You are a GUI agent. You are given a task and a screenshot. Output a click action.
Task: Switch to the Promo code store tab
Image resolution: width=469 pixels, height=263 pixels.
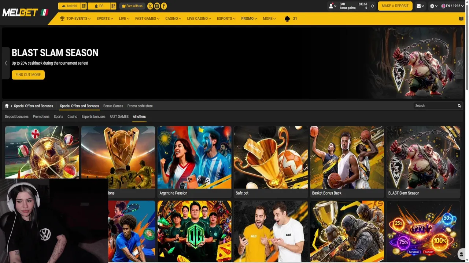pos(140,106)
